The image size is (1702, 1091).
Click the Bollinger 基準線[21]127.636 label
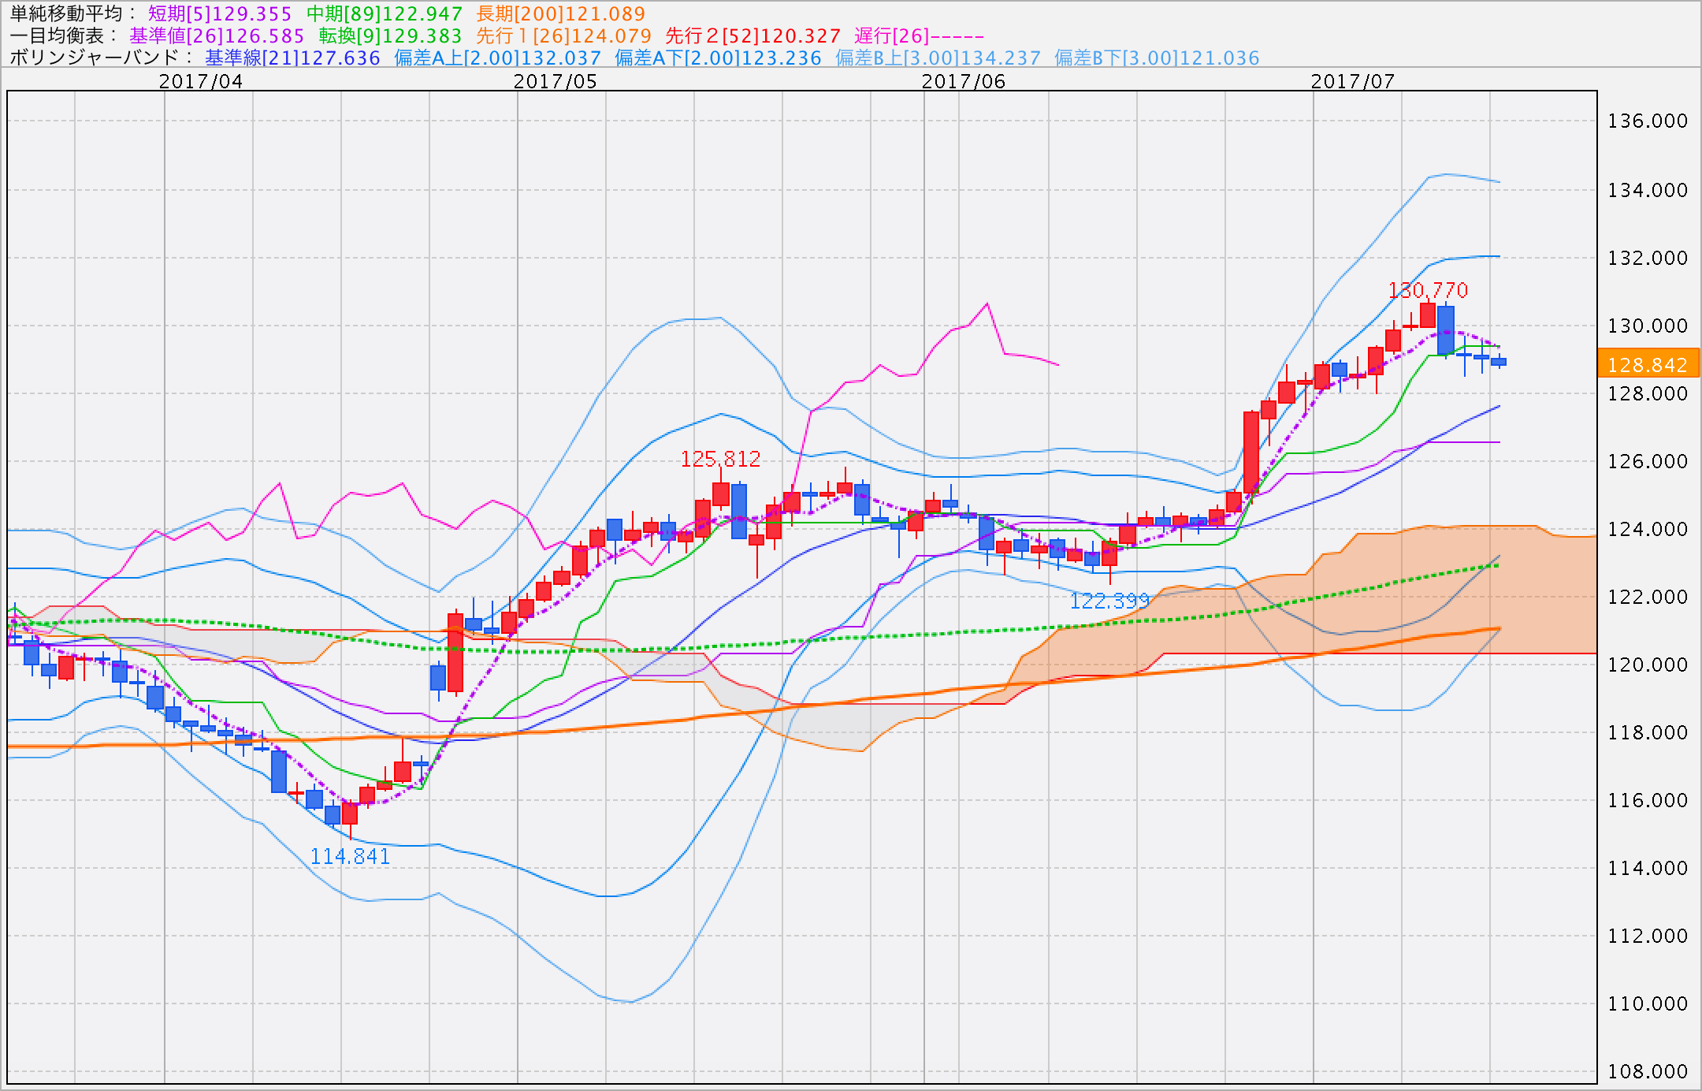click(x=292, y=58)
